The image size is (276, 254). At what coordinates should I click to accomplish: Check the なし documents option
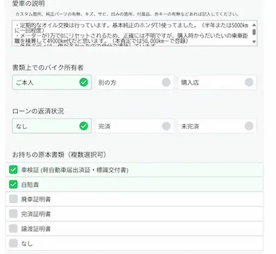(x=13, y=243)
